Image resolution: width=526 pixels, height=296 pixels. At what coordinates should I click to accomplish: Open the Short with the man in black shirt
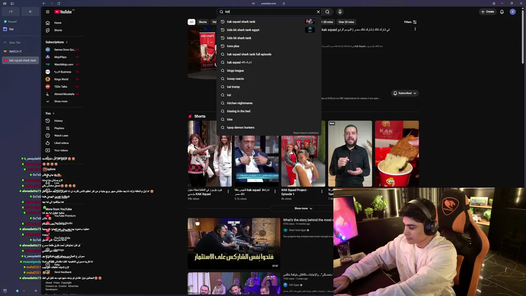click(x=350, y=154)
